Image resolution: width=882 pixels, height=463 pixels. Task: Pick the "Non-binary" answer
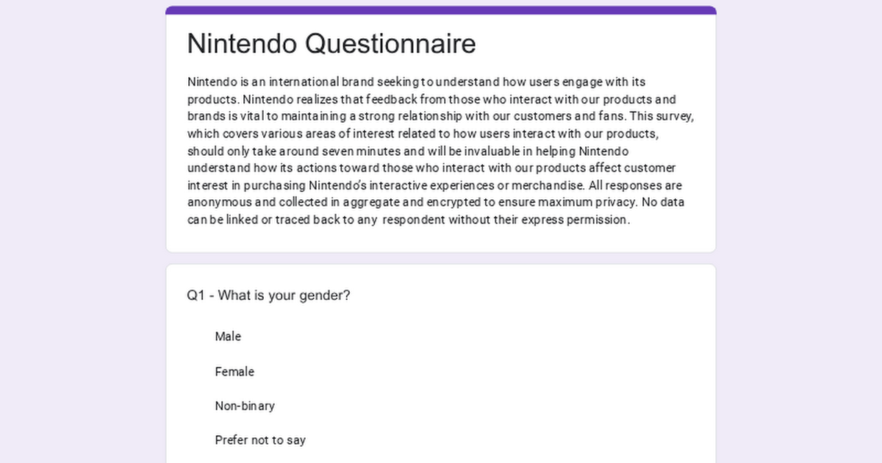pyautogui.click(x=245, y=406)
